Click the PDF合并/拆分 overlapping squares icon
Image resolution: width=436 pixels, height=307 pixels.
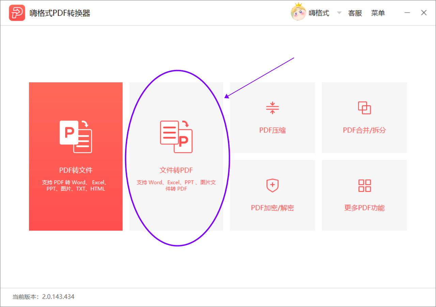pyautogui.click(x=364, y=108)
